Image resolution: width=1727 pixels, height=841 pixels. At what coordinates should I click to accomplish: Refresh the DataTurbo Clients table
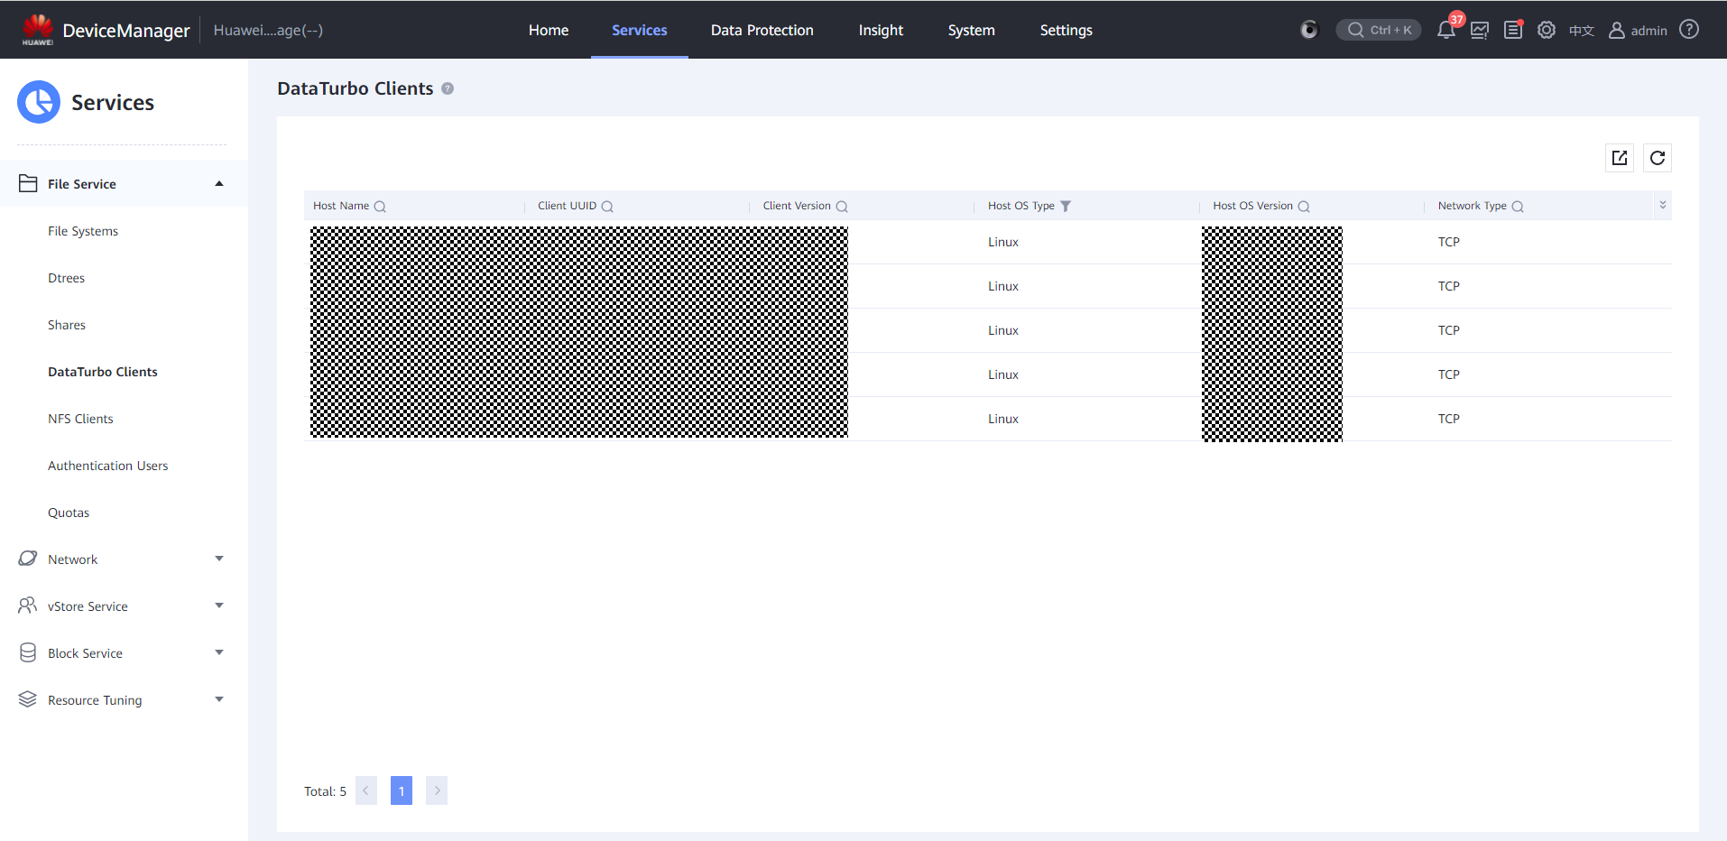point(1657,158)
